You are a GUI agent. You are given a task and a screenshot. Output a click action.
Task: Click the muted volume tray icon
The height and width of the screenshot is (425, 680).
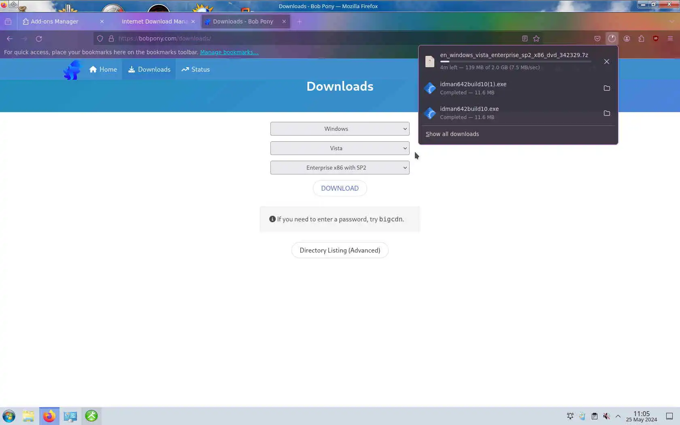coord(606,416)
